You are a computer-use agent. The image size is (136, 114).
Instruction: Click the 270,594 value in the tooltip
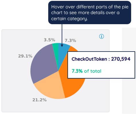(121, 59)
